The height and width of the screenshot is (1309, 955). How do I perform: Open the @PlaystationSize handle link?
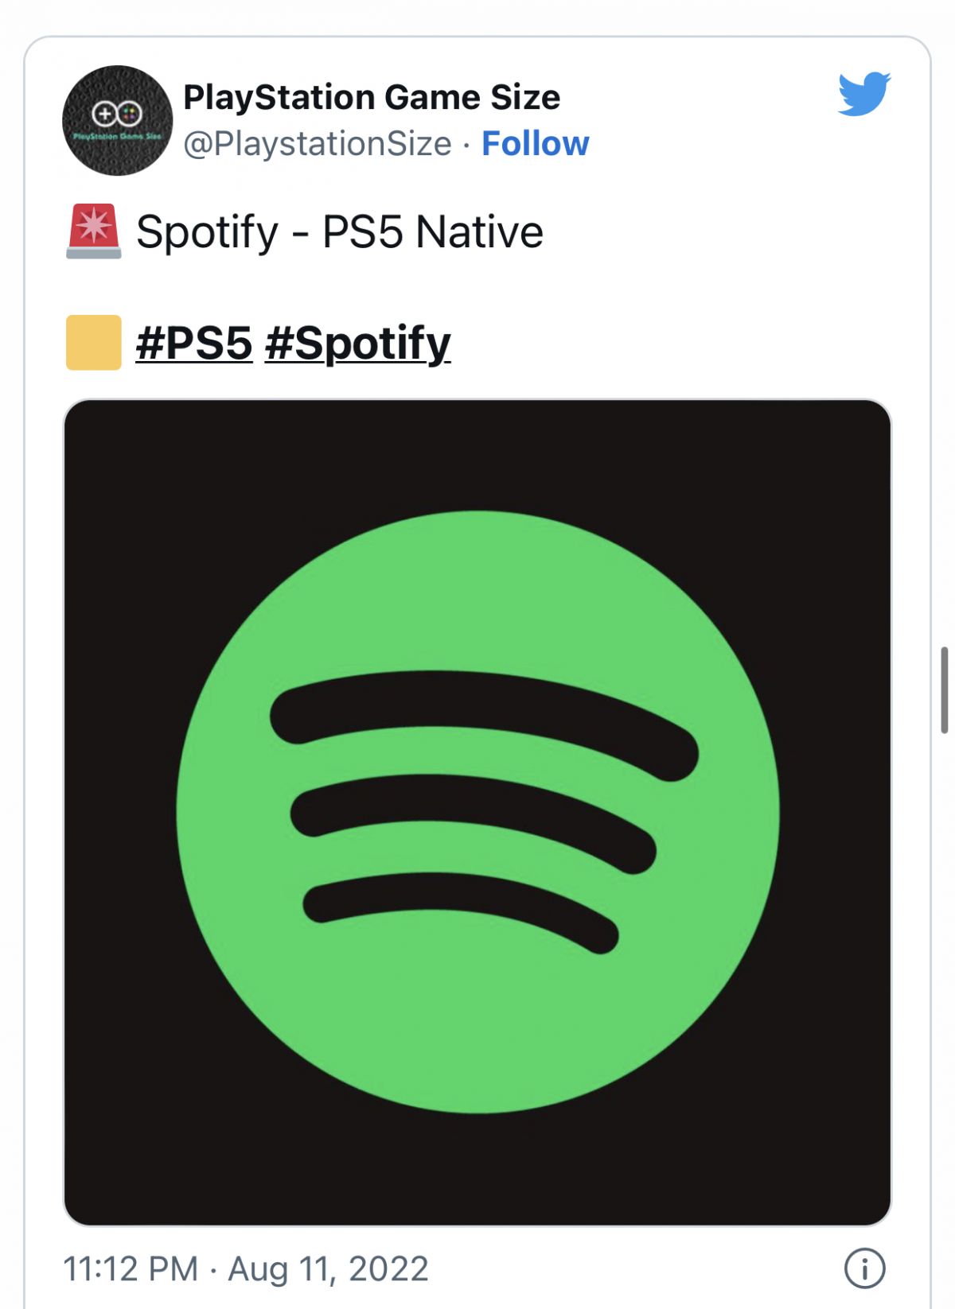(x=318, y=144)
